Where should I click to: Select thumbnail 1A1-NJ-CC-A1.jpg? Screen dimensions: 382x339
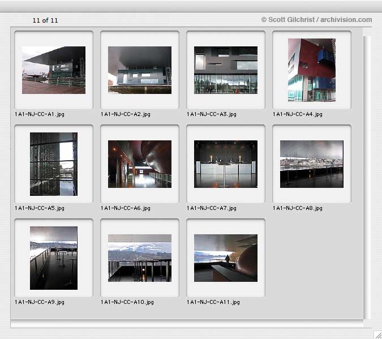click(54, 70)
